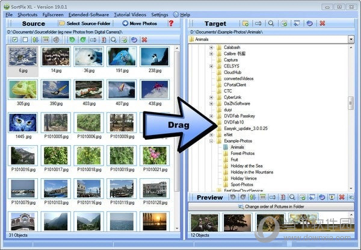Open the Fullscreen menu
This screenshot has width=361, height=250.
tap(53, 14)
